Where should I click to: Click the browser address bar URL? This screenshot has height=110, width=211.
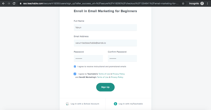(x=101, y=3)
